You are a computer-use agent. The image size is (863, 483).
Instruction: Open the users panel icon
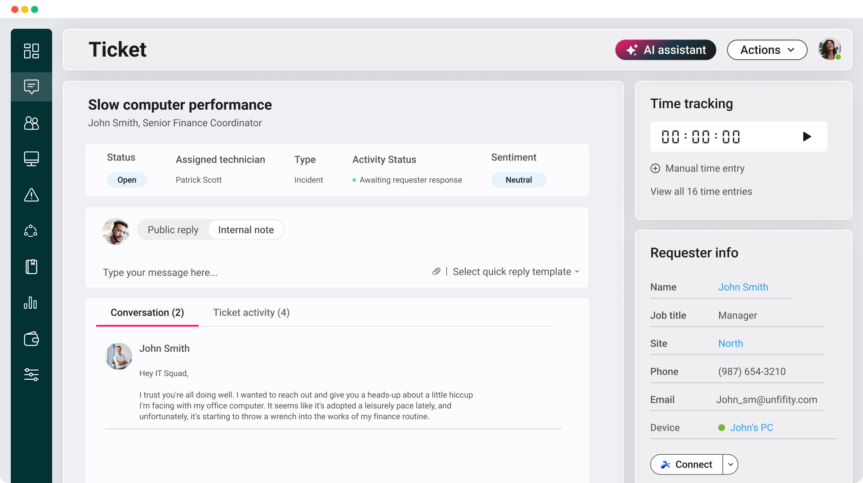point(31,123)
